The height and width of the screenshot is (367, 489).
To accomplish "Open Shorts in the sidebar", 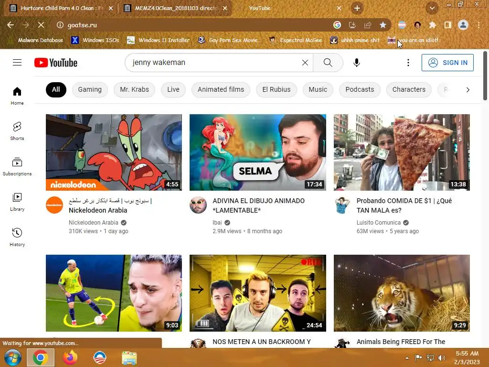I will point(17,131).
